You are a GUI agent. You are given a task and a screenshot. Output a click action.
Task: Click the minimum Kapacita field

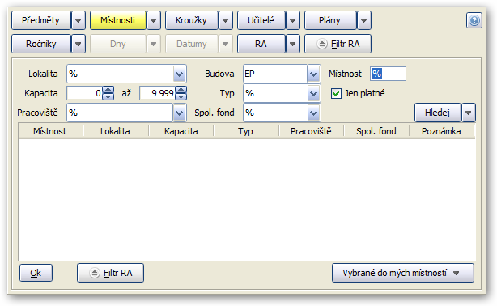[84, 93]
